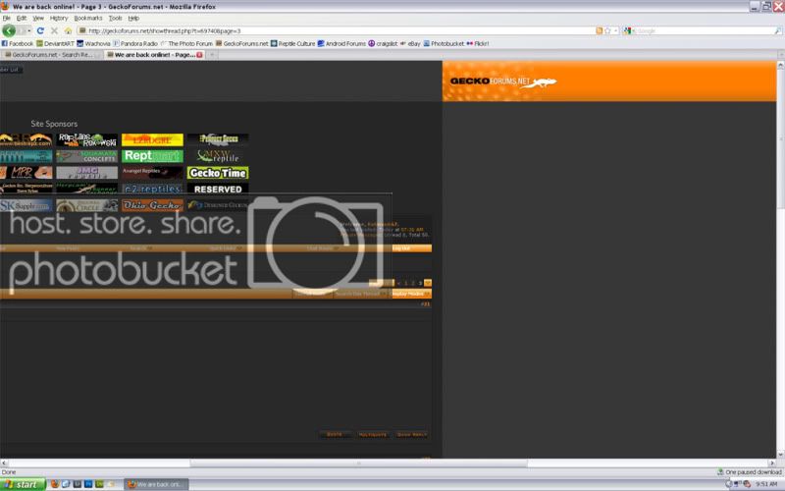Open Display Modes dropdown in thread toolbar
The width and height of the screenshot is (785, 491).
point(410,294)
